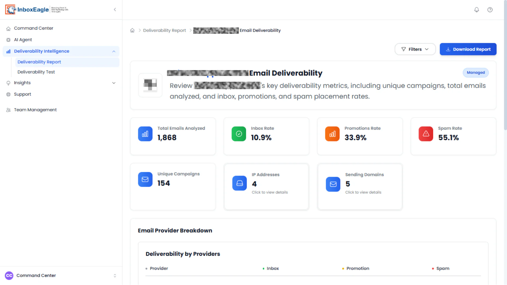The width and height of the screenshot is (507, 285).
Task: View Sending Domains details card
Action: coord(360,187)
